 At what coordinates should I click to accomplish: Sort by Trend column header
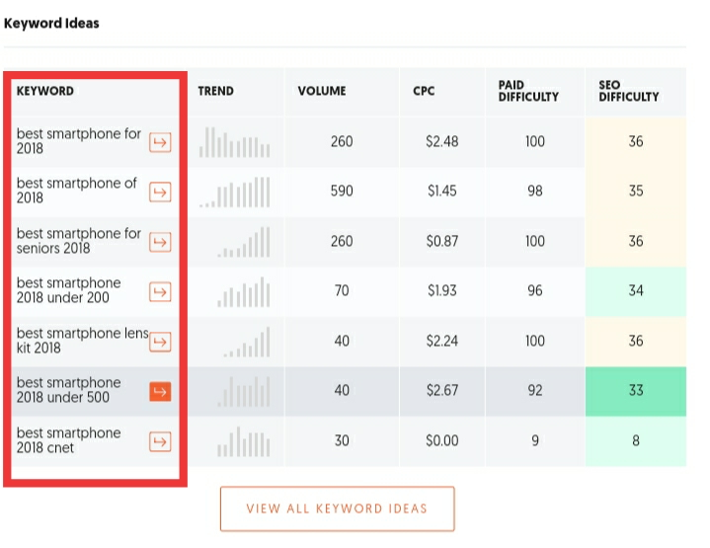click(215, 91)
